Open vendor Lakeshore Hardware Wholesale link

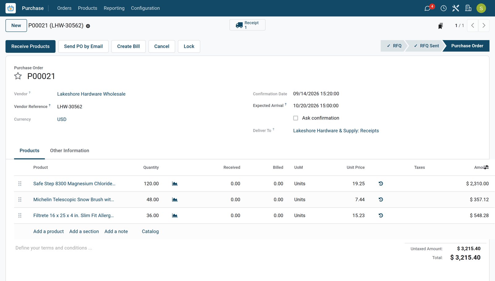tap(91, 94)
